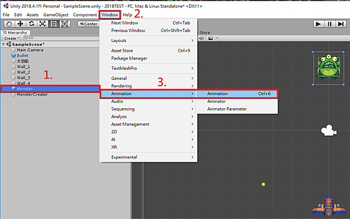Click the yellow bullet dot in scene
The width and height of the screenshot is (350, 219).
(x=264, y=184)
